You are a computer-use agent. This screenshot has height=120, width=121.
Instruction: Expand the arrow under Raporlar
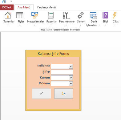(x=51, y=25)
